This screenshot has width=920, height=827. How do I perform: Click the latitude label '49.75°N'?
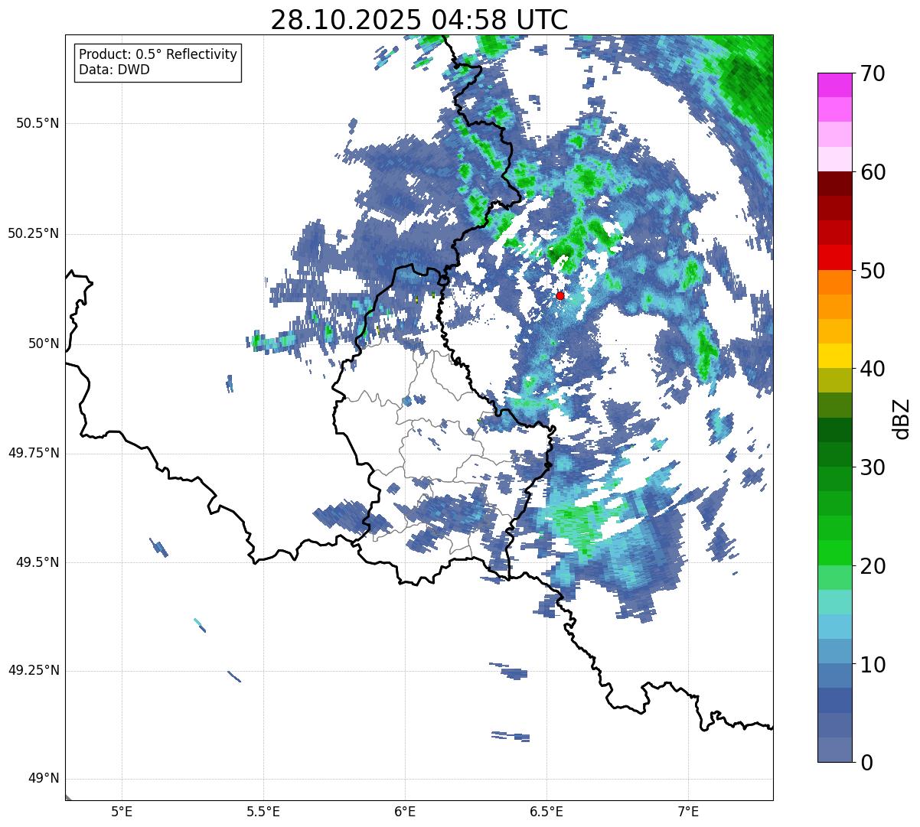34,453
